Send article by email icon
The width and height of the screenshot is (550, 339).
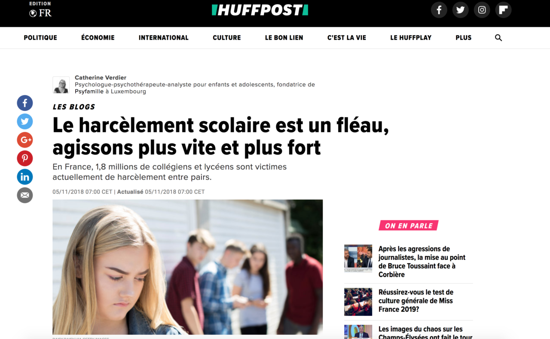tap(25, 195)
